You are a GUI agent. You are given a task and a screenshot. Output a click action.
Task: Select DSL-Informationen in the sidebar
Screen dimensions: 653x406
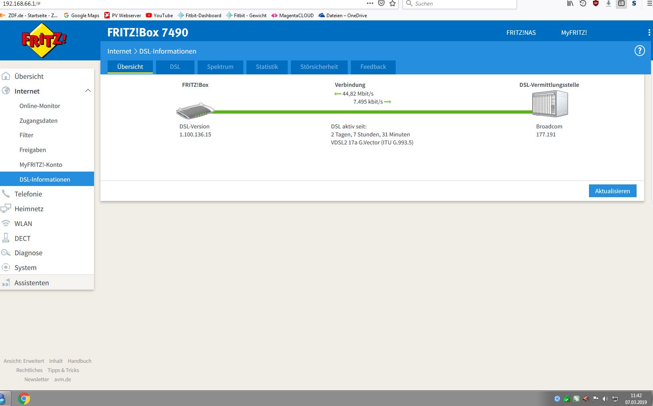pyautogui.click(x=47, y=179)
